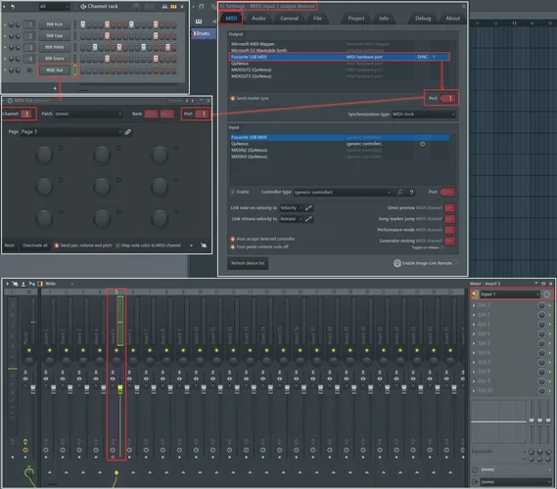Click the plus button to add a channel
This screenshot has height=489, width=557.
click(55, 88)
